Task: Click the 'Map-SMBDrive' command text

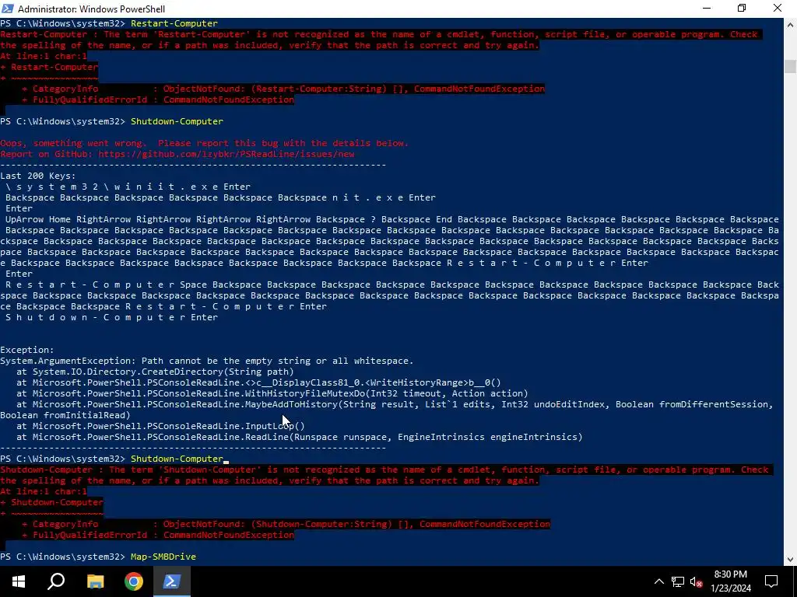Action: click(163, 557)
